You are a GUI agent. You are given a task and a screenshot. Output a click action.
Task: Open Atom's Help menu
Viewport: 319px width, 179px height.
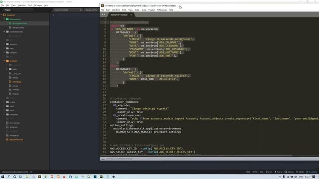click(x=46, y=5)
